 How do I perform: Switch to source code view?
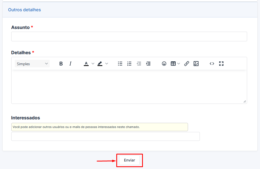(x=212, y=64)
